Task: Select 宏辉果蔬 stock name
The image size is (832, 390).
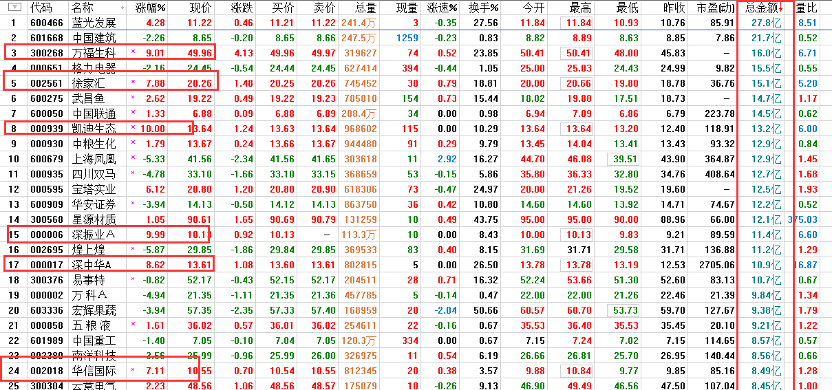Action: click(x=94, y=310)
